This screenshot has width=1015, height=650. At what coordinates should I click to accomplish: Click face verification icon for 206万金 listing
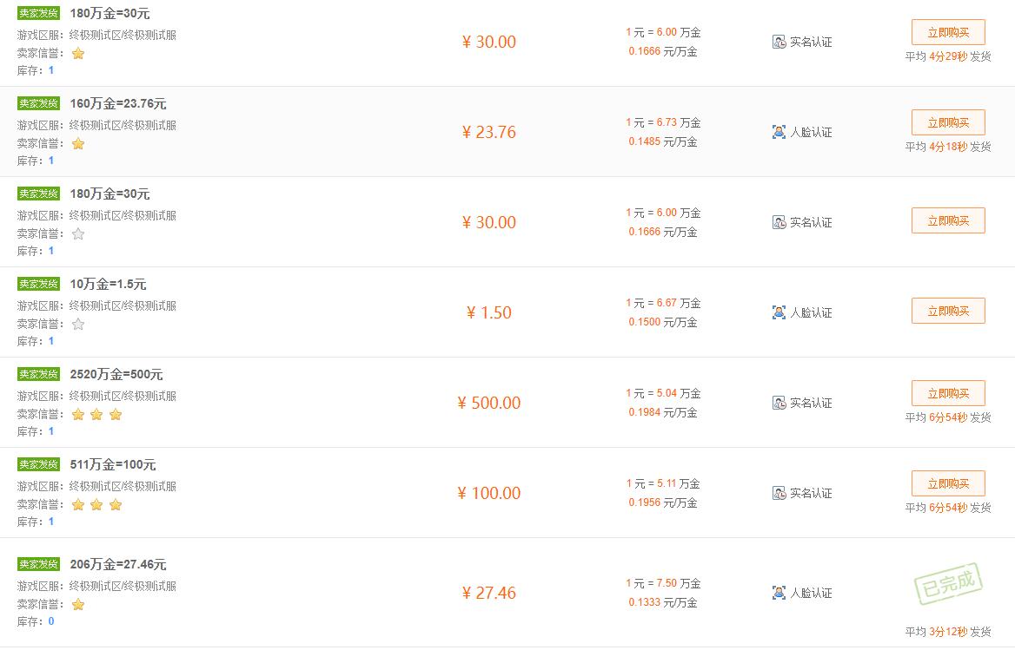[779, 593]
